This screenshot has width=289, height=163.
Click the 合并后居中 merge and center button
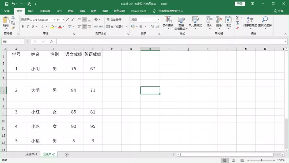[116, 27]
